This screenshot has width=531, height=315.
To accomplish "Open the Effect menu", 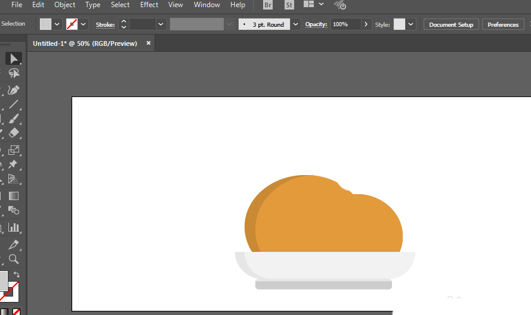I will point(149,5).
